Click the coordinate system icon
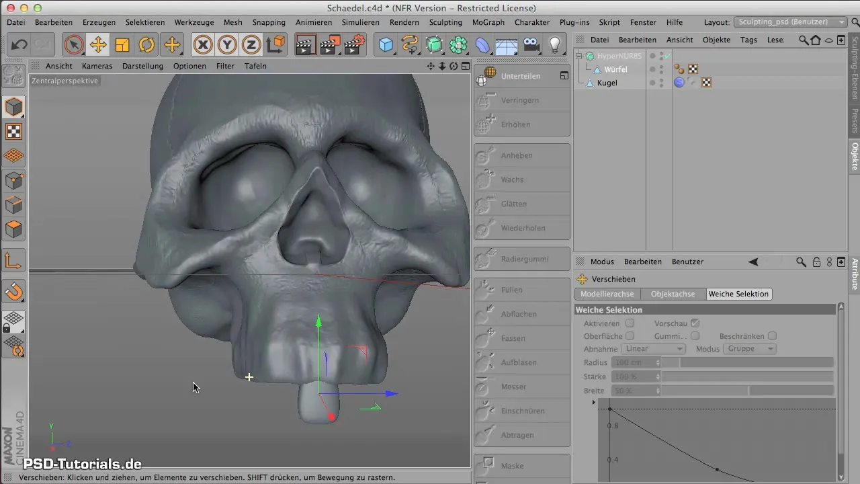Image resolution: width=860 pixels, height=484 pixels. click(x=275, y=45)
